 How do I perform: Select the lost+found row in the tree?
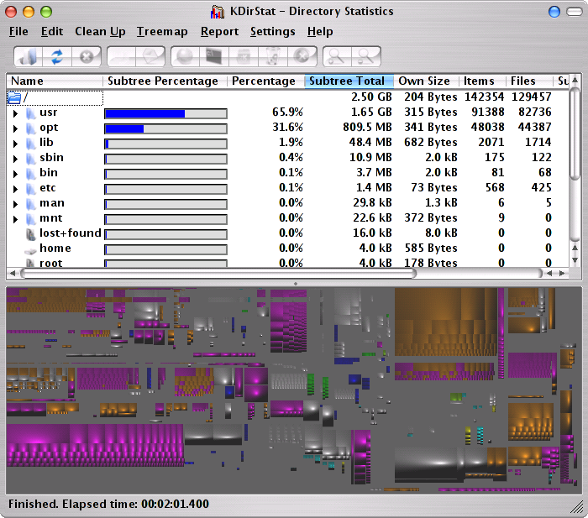pos(70,233)
